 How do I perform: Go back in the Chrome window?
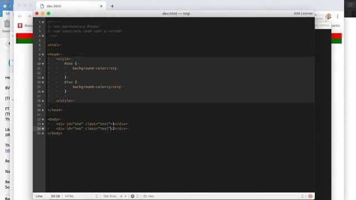pos(20,16)
